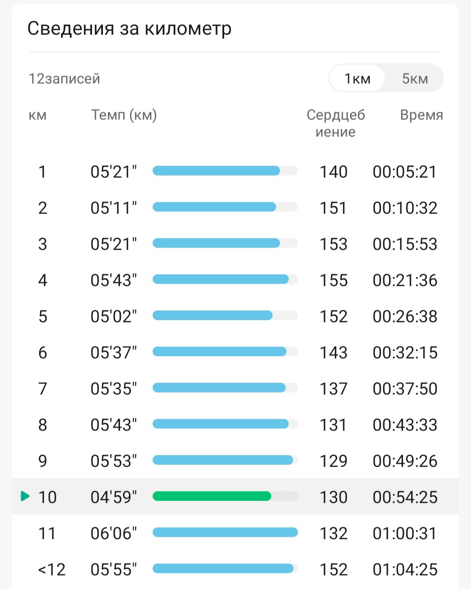This screenshot has height=589, width=471.
Task: Select the total time 01:04:25
Action: click(405, 569)
